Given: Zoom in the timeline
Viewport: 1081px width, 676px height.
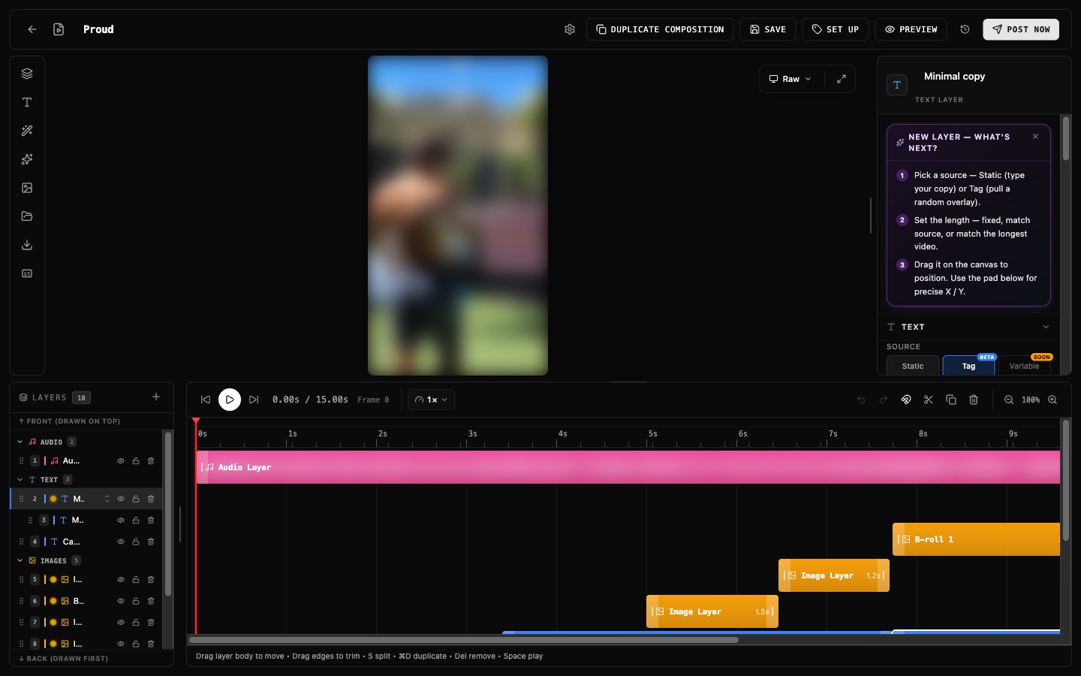Looking at the screenshot, I should (x=1052, y=400).
